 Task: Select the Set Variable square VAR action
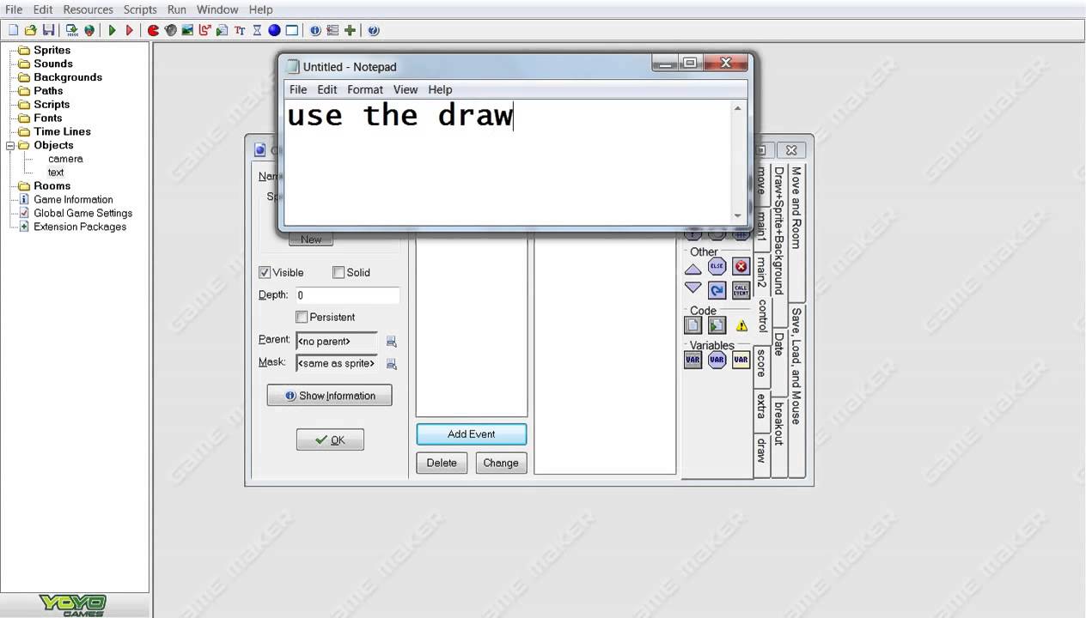pyautogui.click(x=692, y=360)
